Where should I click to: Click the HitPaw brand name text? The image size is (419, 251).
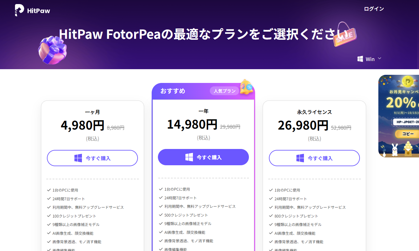click(38, 11)
